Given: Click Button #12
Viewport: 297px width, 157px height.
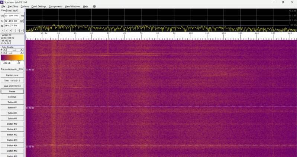Looking at the screenshot, I should click(12, 135).
